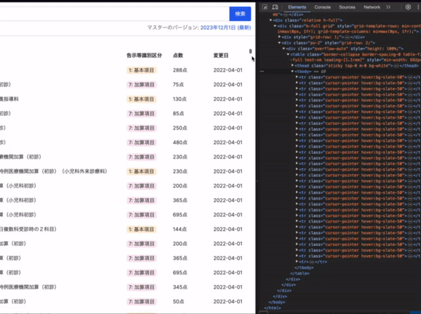
Task: Select the 75点 cell
Action: click(x=178, y=85)
